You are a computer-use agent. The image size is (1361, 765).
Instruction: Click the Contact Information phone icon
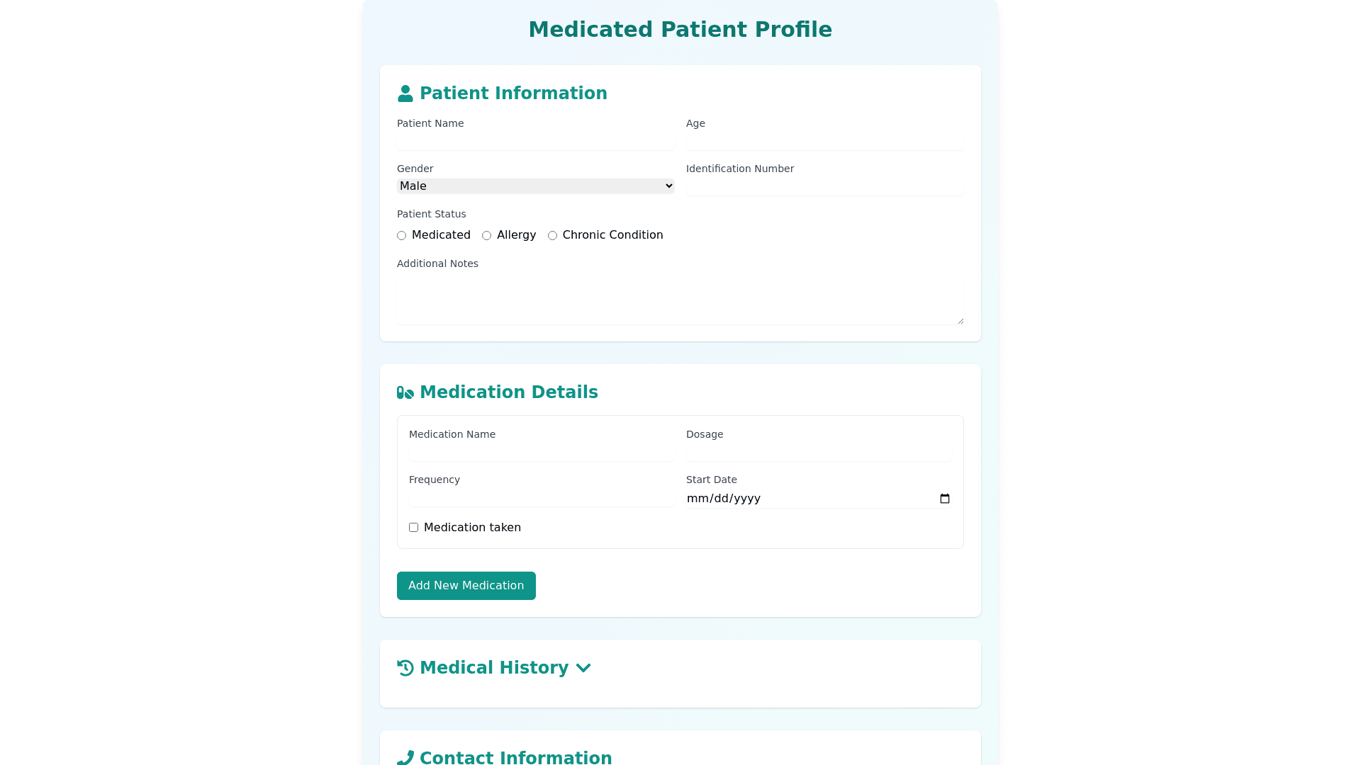pos(405,758)
